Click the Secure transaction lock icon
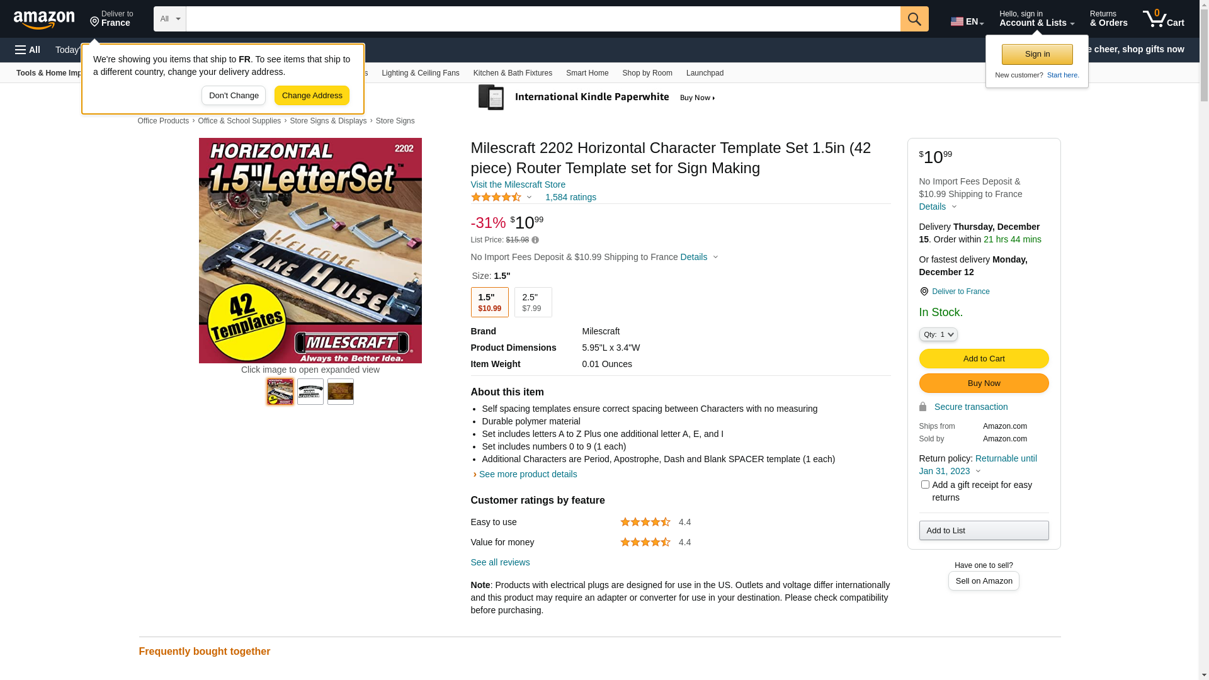 pyautogui.click(x=923, y=407)
